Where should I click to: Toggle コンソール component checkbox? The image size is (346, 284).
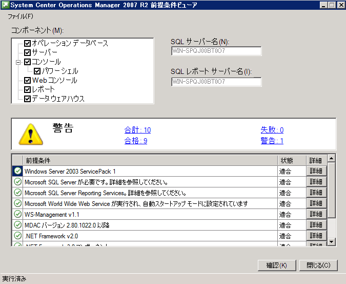[27, 62]
